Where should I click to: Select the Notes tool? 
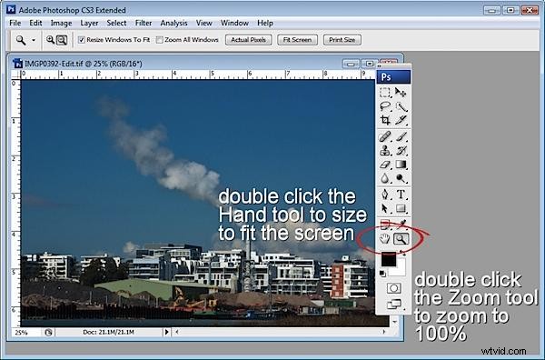(385, 225)
